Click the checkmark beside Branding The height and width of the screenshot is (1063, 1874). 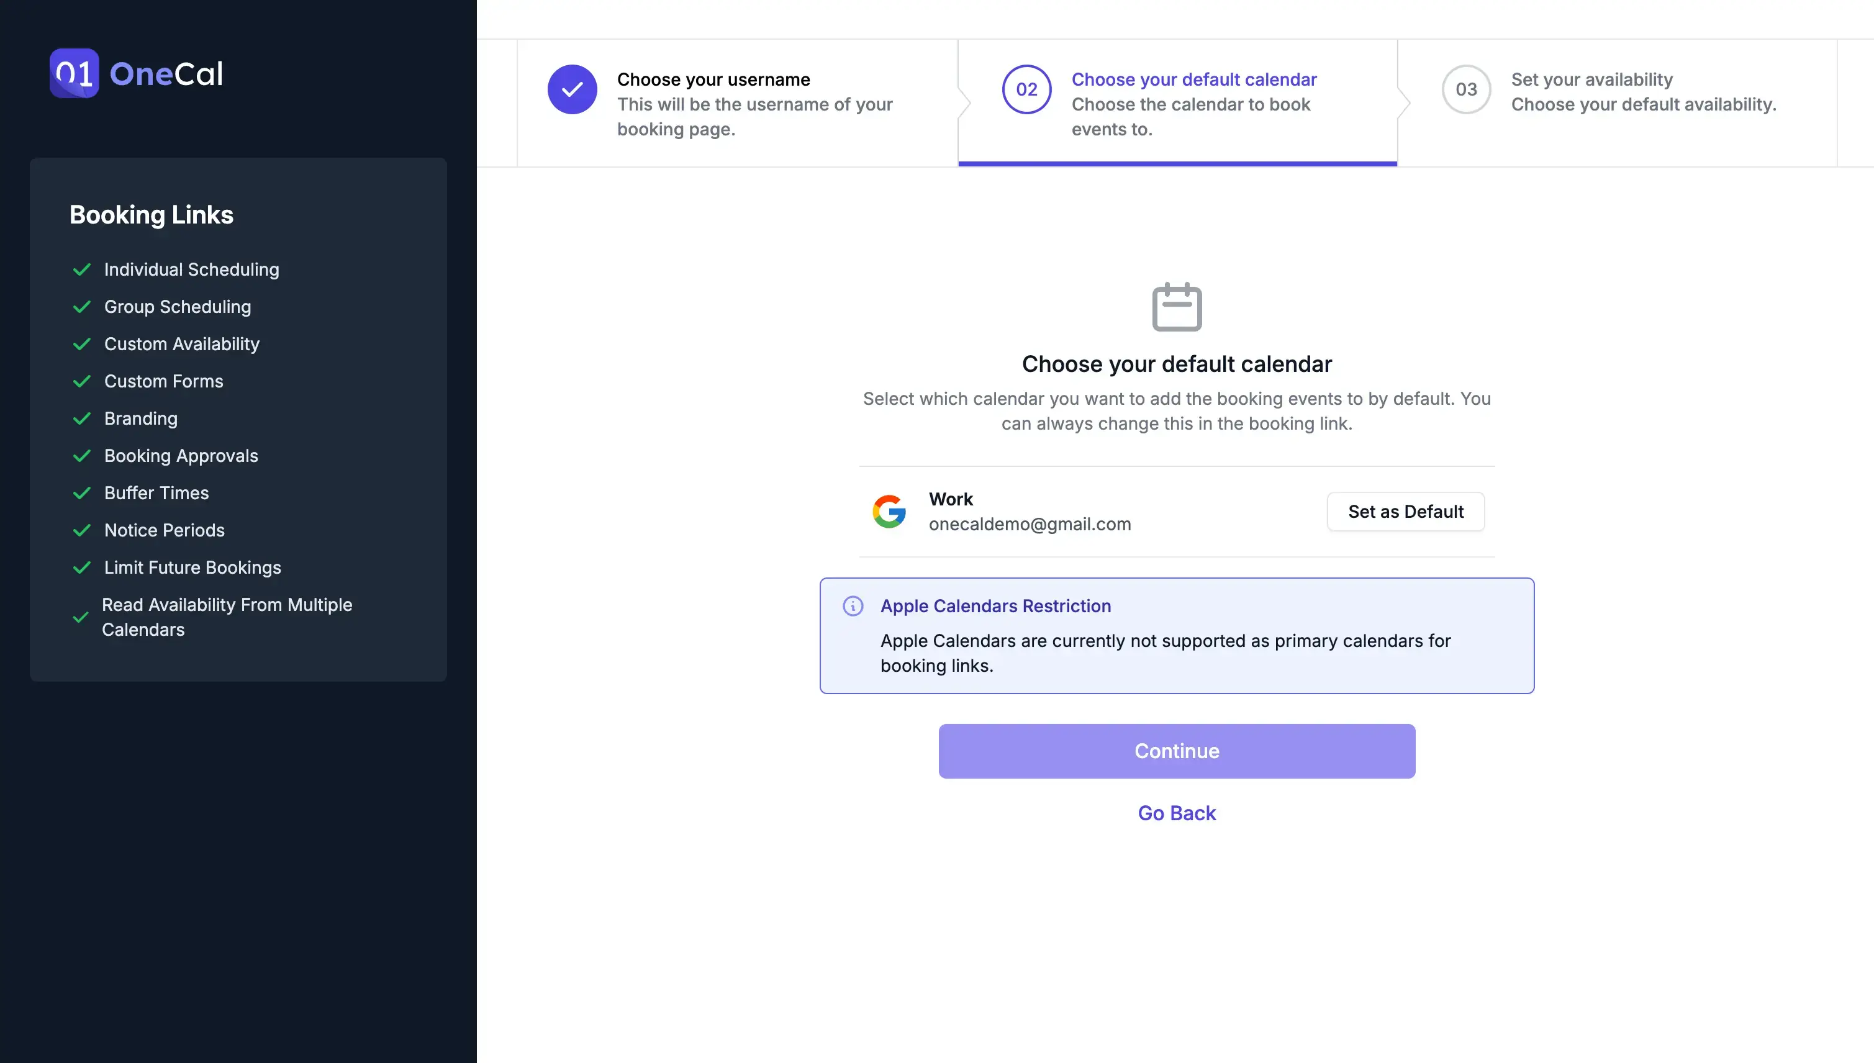coord(82,418)
